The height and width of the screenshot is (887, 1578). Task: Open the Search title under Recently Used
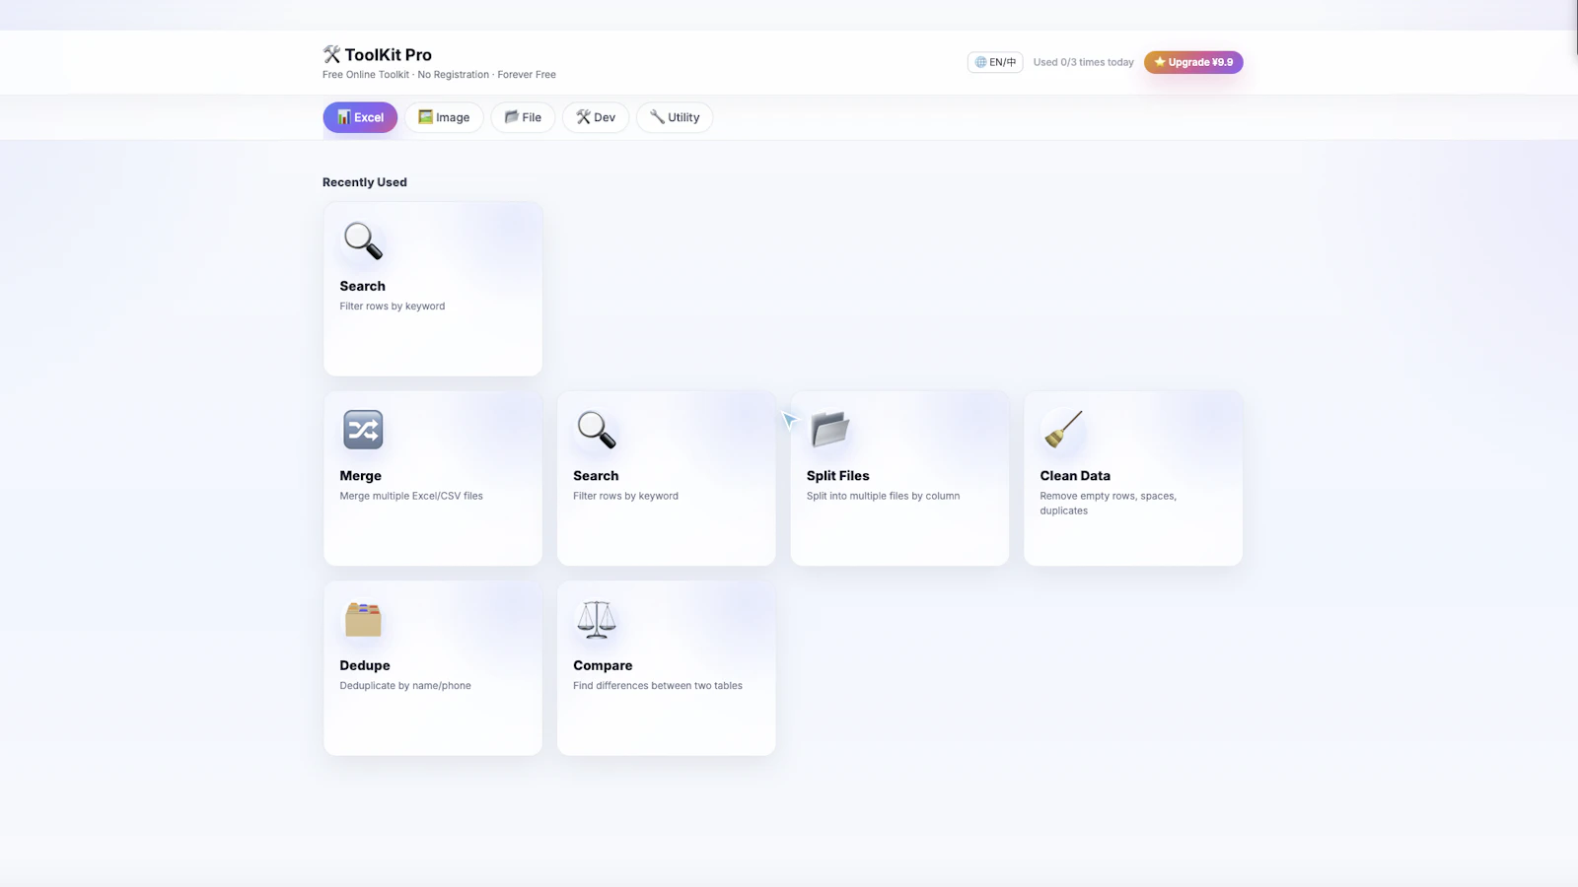(x=362, y=286)
